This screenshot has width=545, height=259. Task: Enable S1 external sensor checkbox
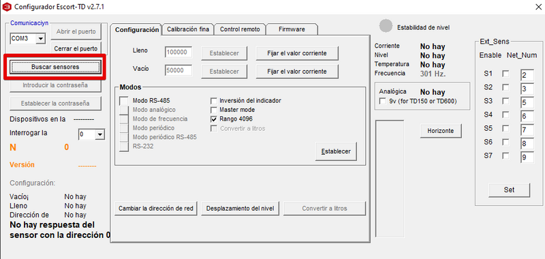[x=506, y=74]
